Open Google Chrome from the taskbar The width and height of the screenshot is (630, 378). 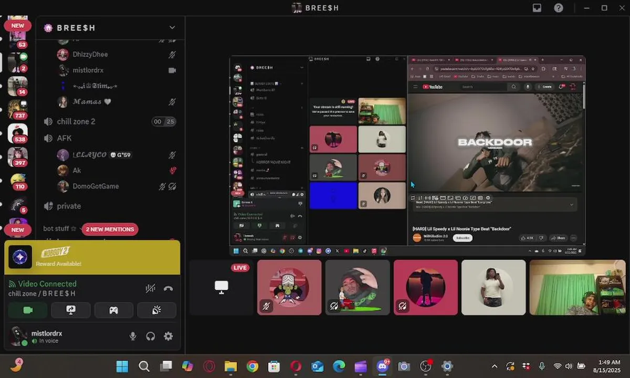pyautogui.click(x=253, y=366)
